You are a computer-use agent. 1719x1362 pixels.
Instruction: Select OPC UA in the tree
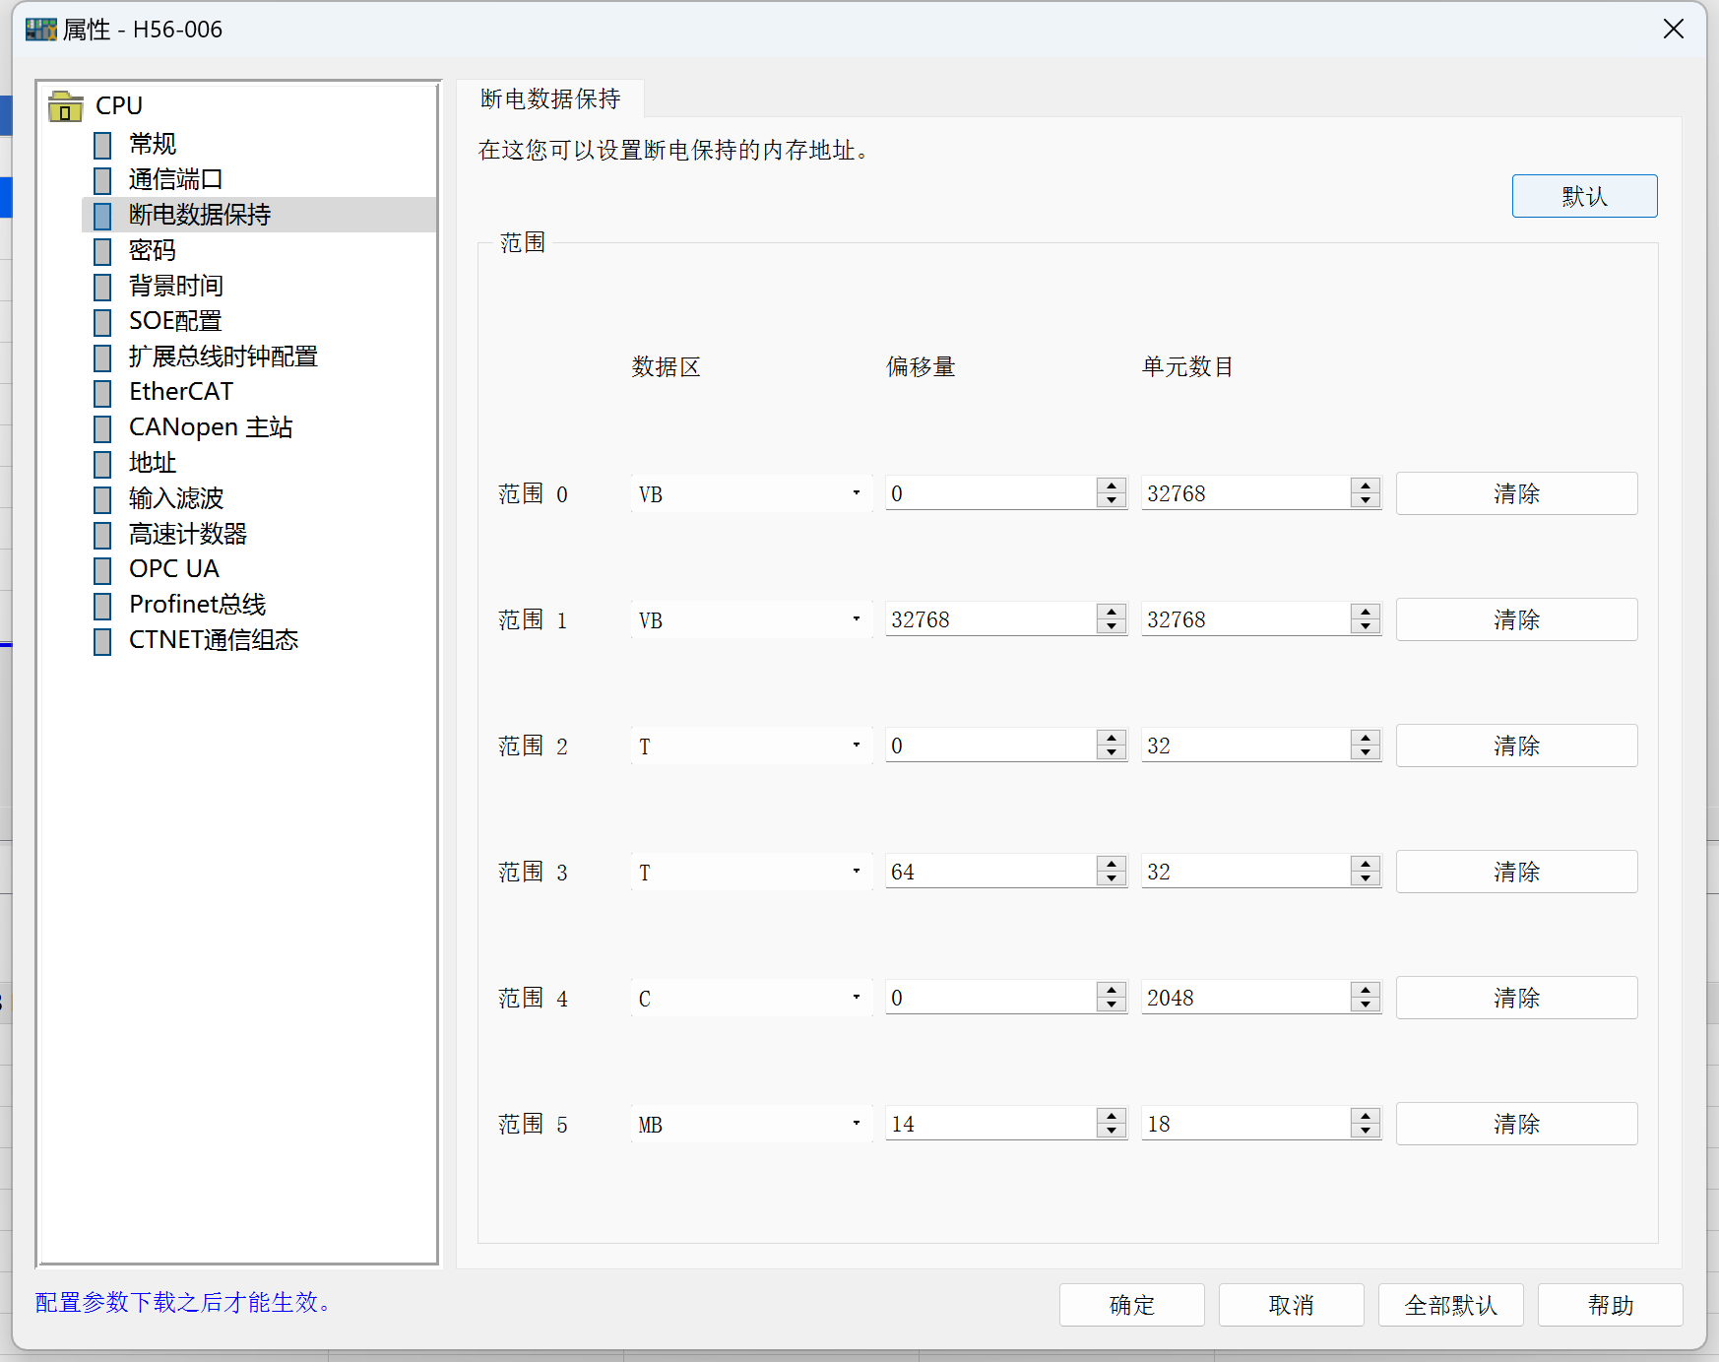(x=174, y=569)
